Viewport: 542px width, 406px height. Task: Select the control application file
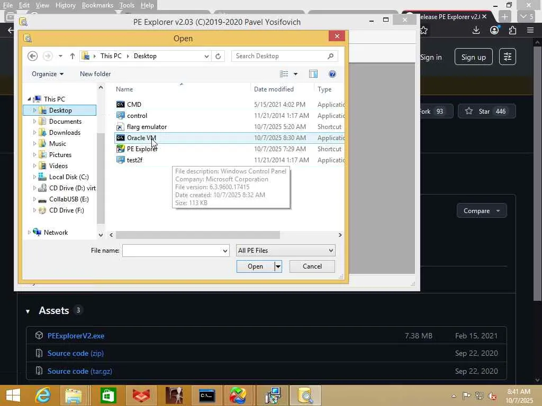click(137, 116)
